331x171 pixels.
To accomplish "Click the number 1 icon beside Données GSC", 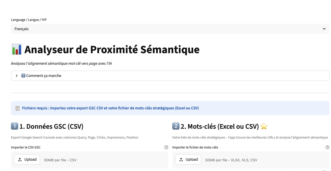I will [x=14, y=127].
